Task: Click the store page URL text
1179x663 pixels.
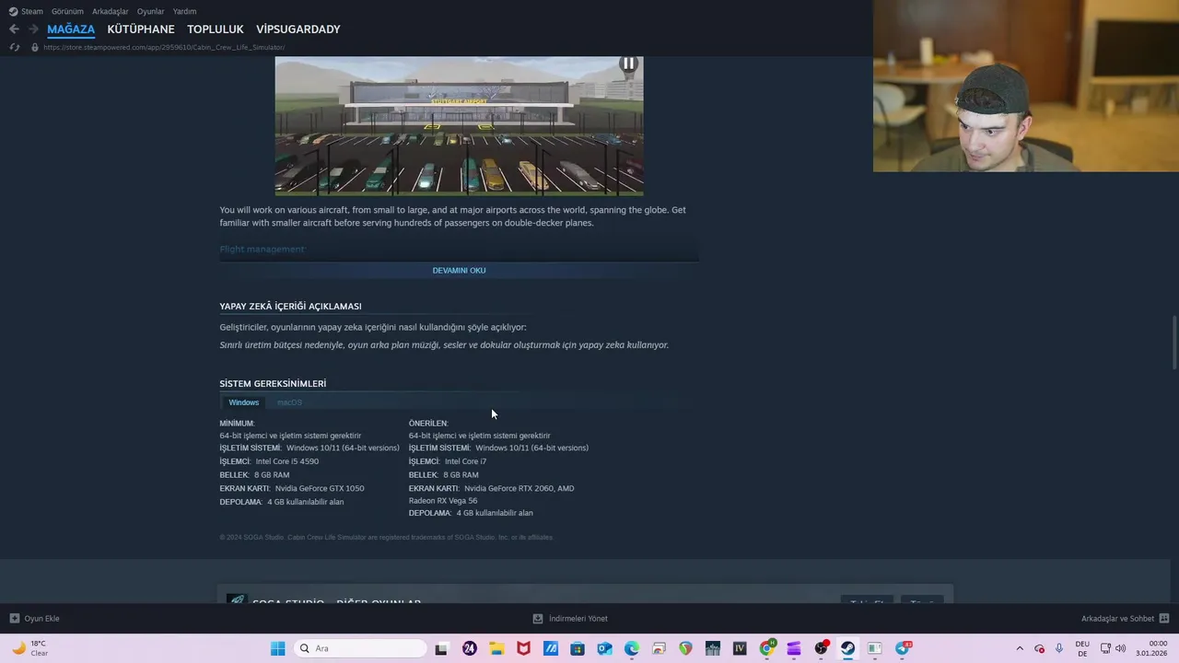Action: click(x=164, y=47)
